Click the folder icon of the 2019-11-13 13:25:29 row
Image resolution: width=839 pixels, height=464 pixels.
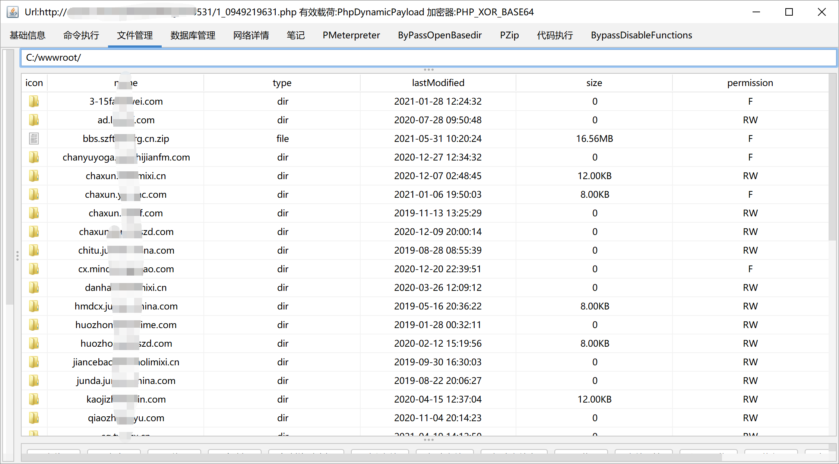(34, 213)
